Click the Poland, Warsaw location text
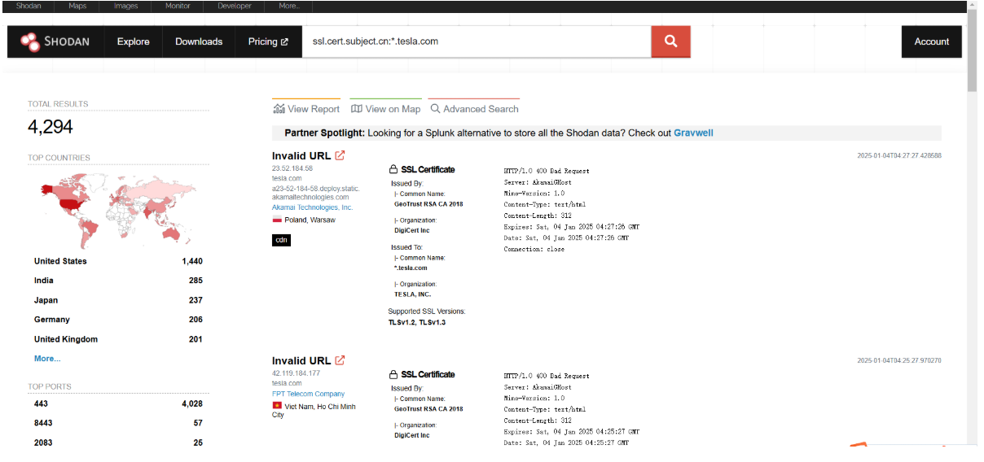 tap(310, 220)
